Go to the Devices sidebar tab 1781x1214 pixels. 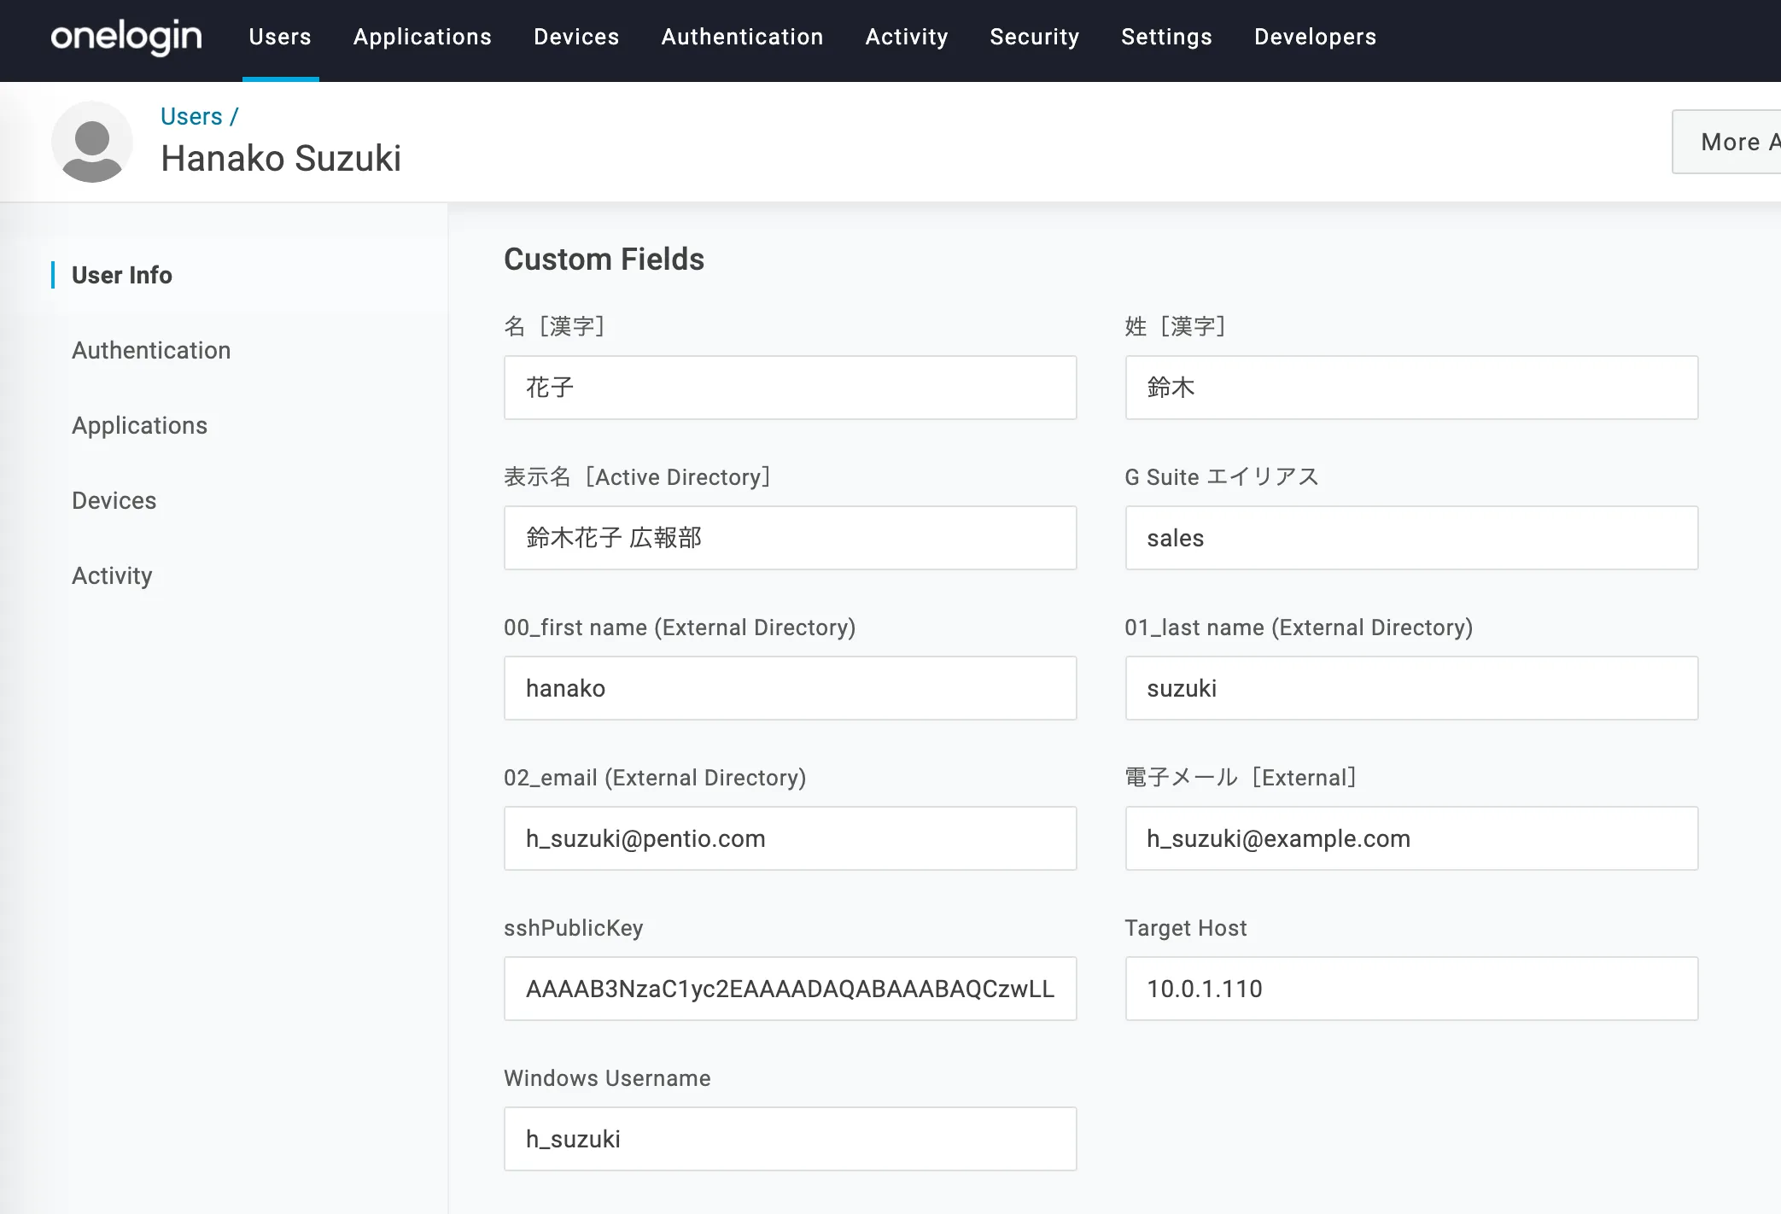point(114,500)
